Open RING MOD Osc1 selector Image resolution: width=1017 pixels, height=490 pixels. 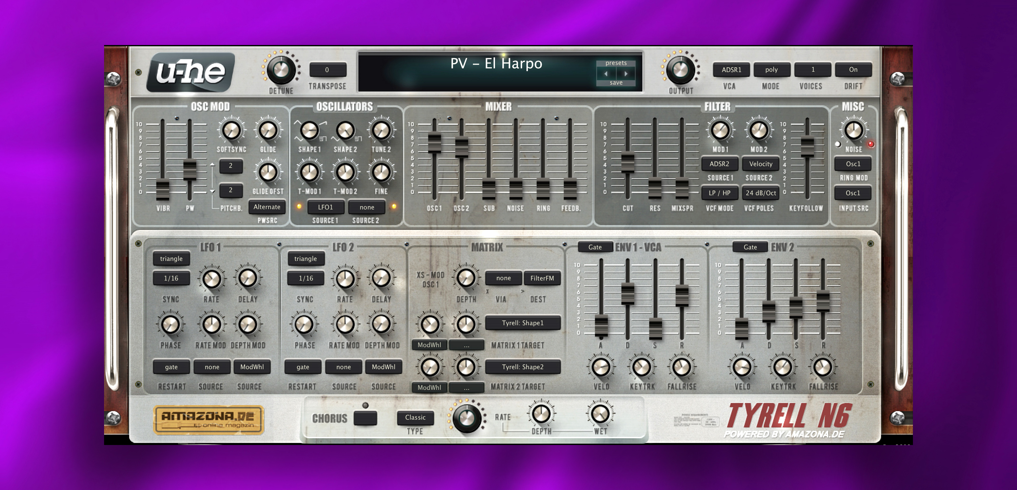tap(853, 164)
